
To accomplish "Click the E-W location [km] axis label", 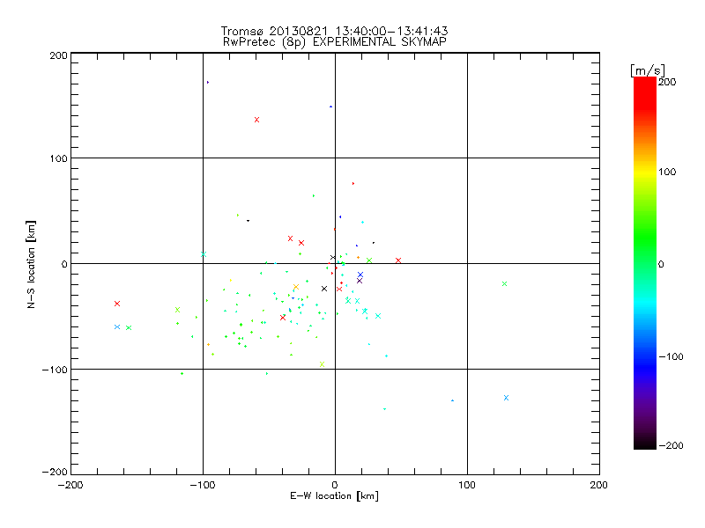I will click(x=334, y=495).
